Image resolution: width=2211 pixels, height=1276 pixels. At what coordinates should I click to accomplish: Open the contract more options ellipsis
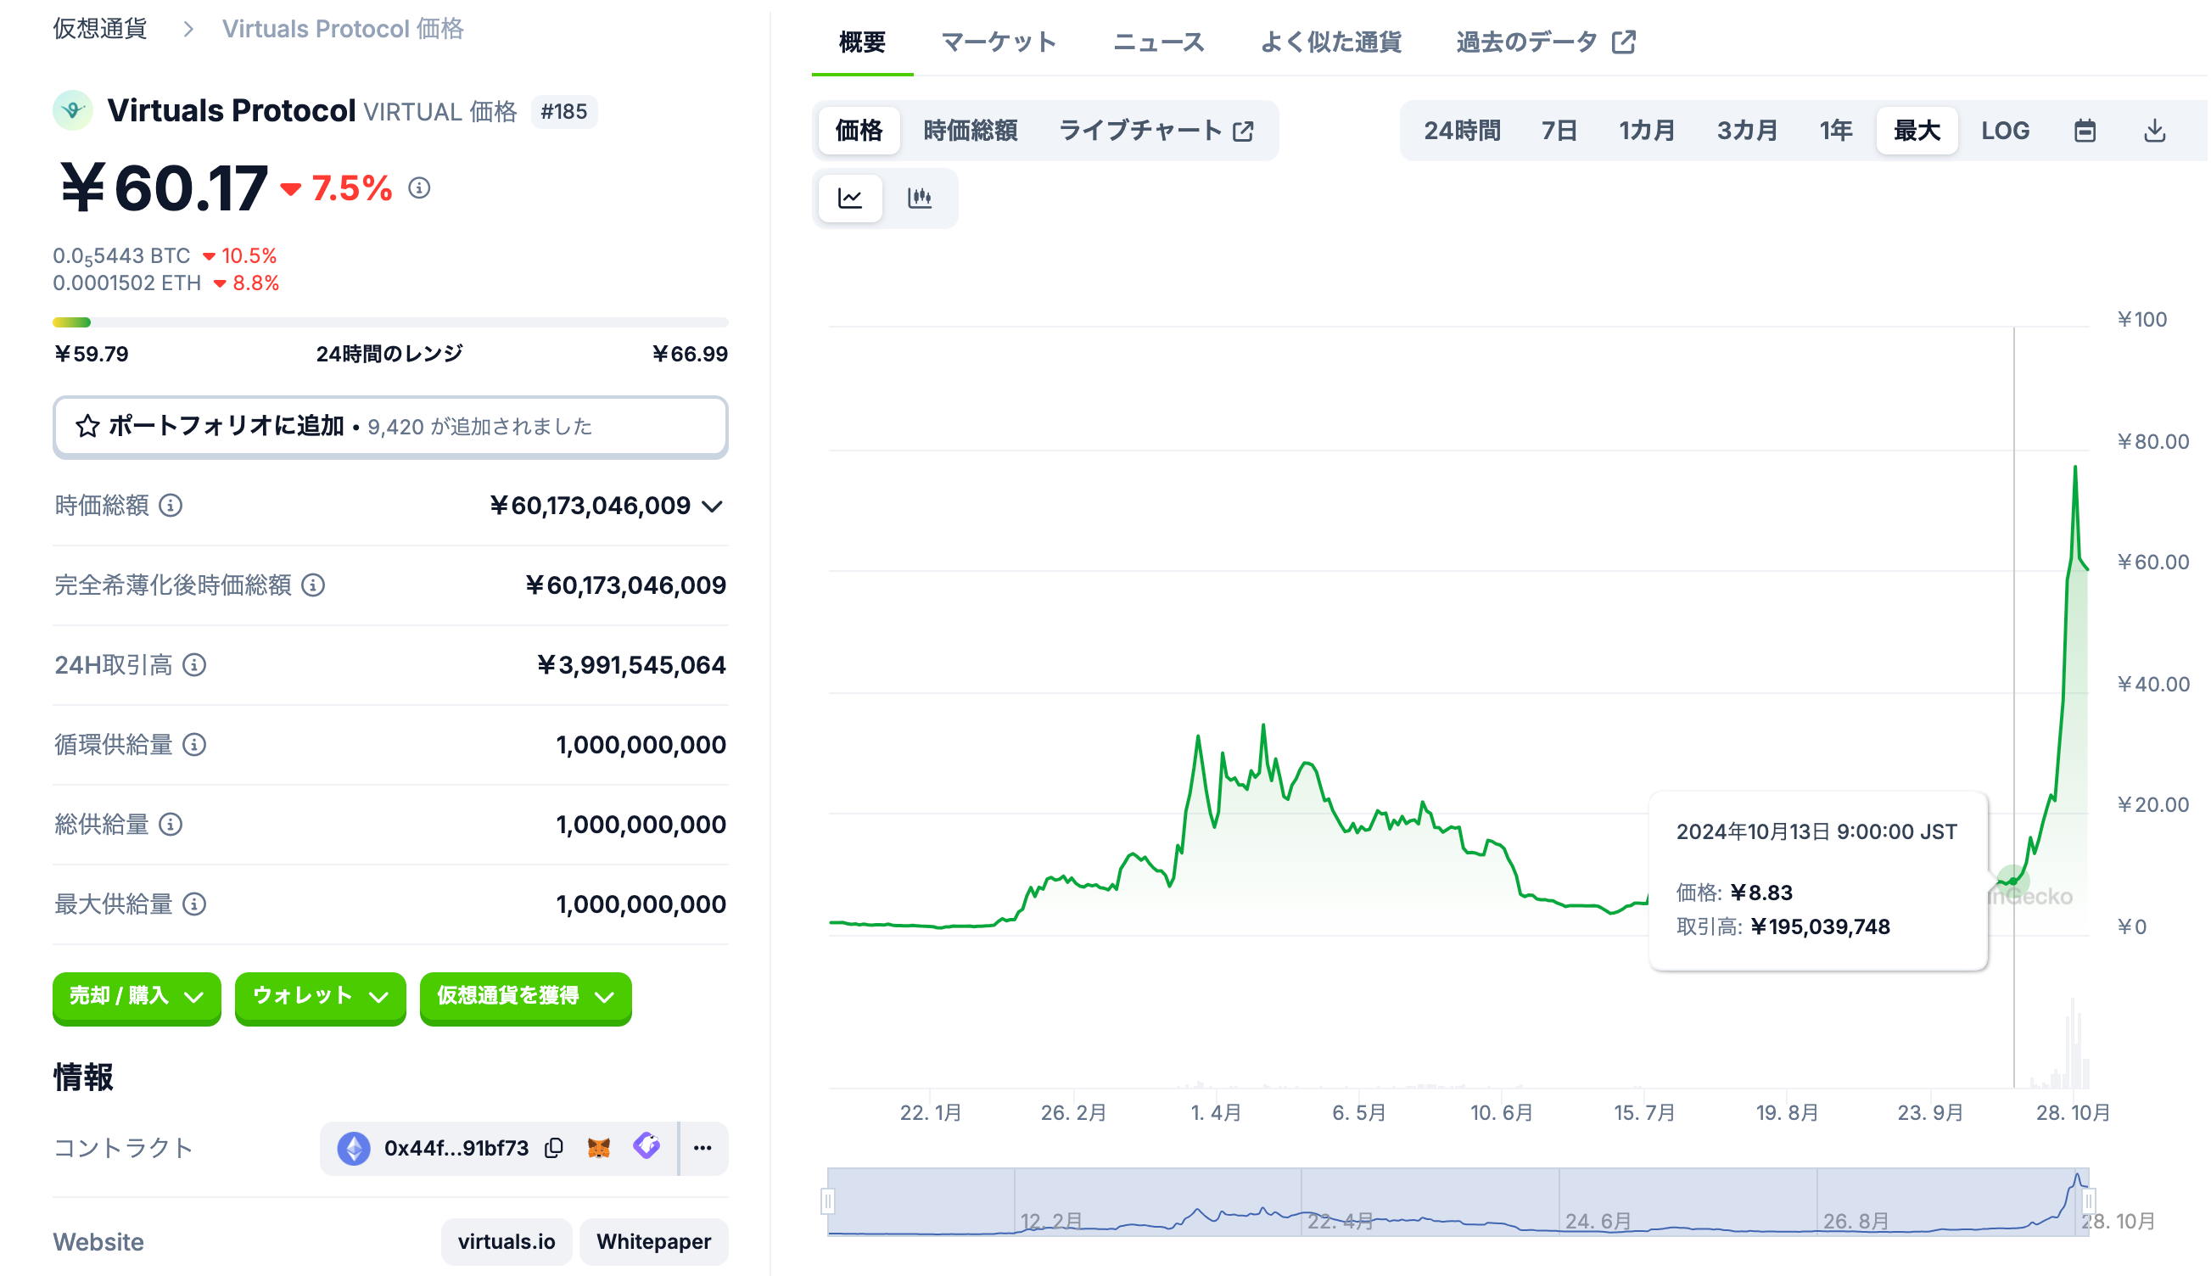(x=702, y=1148)
